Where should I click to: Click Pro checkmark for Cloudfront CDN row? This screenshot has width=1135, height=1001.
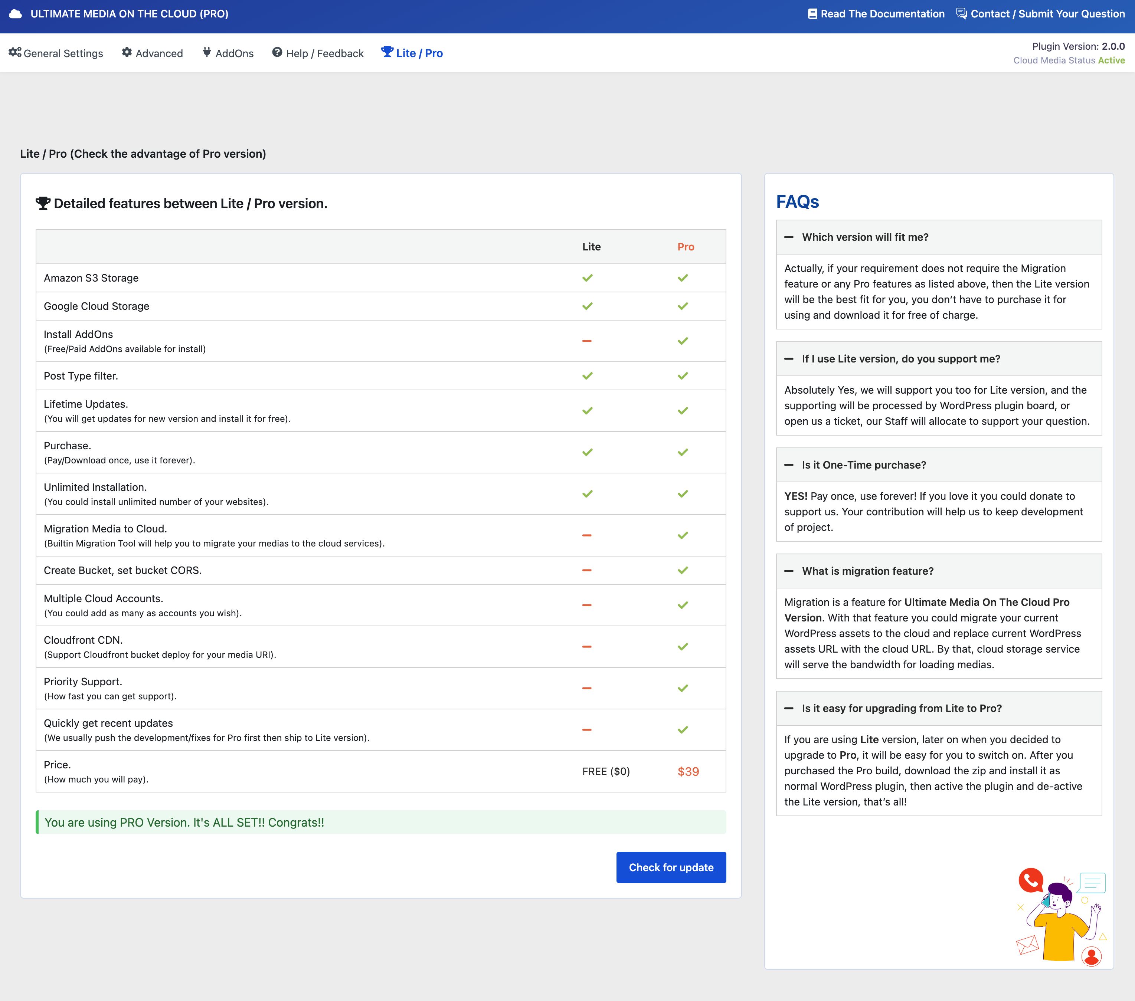point(683,647)
